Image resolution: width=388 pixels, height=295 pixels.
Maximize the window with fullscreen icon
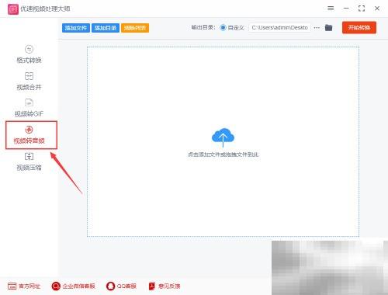click(362, 9)
